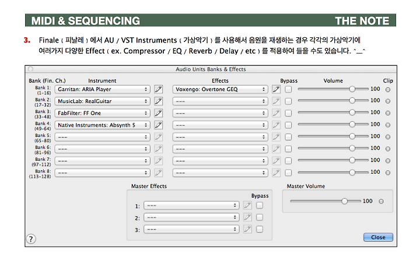Click Master Effects slot 3 edit pencil
The width and height of the screenshot is (420, 253).
pos(247,229)
